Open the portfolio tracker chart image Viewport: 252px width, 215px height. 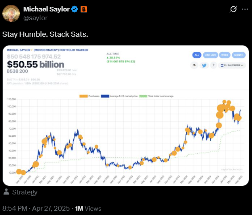126,115
